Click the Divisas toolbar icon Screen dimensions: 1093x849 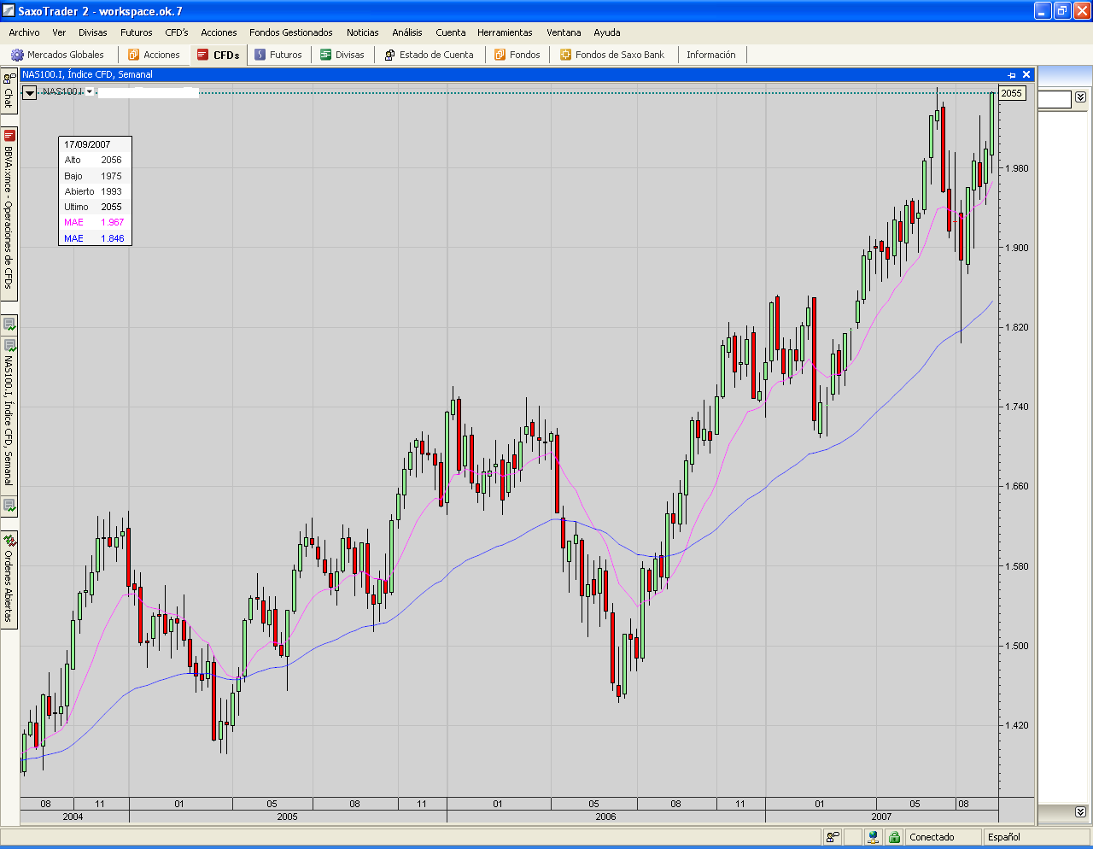(326, 55)
